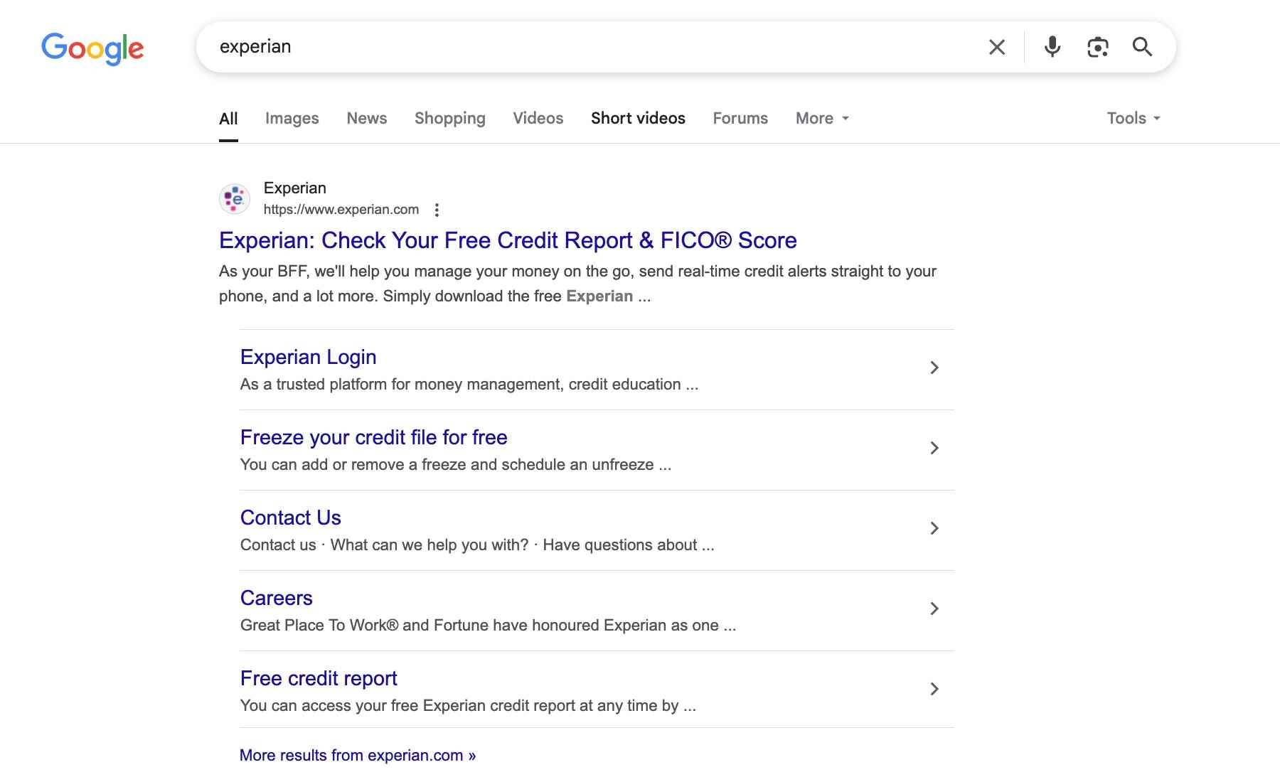Click the Experian favicon in first result
1280x782 pixels.
(x=234, y=198)
